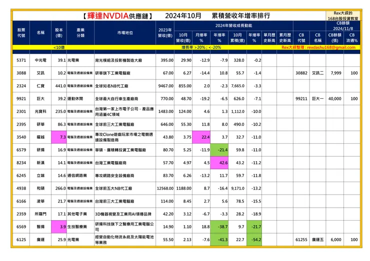Screen dimensions: 370x261
Task: Click stock code 2324
Action: pos(21,86)
